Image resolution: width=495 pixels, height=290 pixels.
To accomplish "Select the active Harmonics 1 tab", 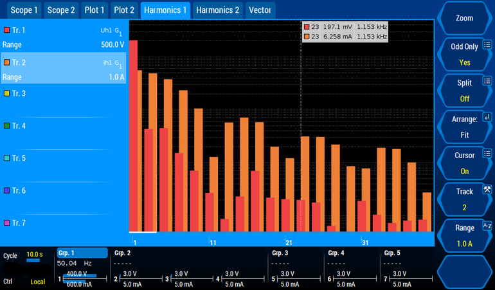I will (x=165, y=10).
